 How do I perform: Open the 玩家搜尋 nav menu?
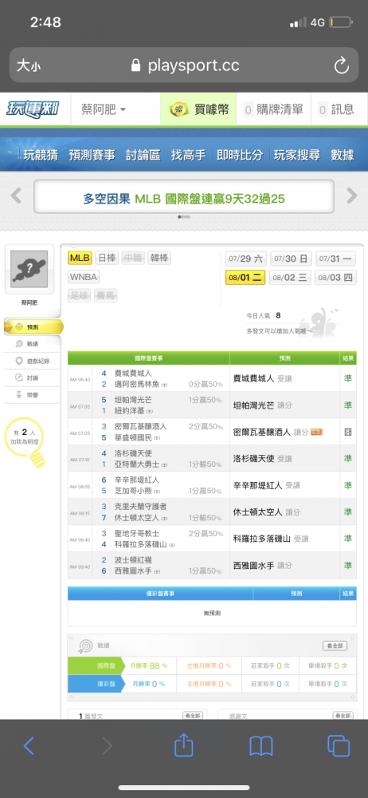pyautogui.click(x=297, y=156)
